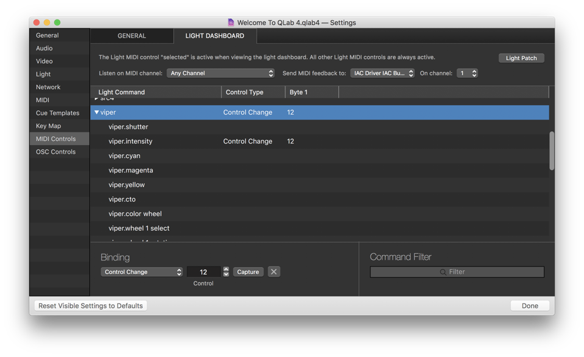Clear binding with the X button
The width and height of the screenshot is (584, 357).
[x=274, y=272]
